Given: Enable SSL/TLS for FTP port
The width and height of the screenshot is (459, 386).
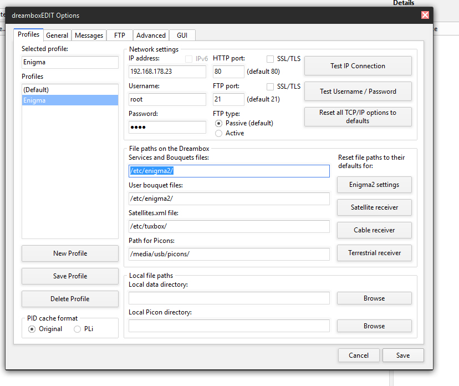Looking at the screenshot, I should click(x=270, y=87).
